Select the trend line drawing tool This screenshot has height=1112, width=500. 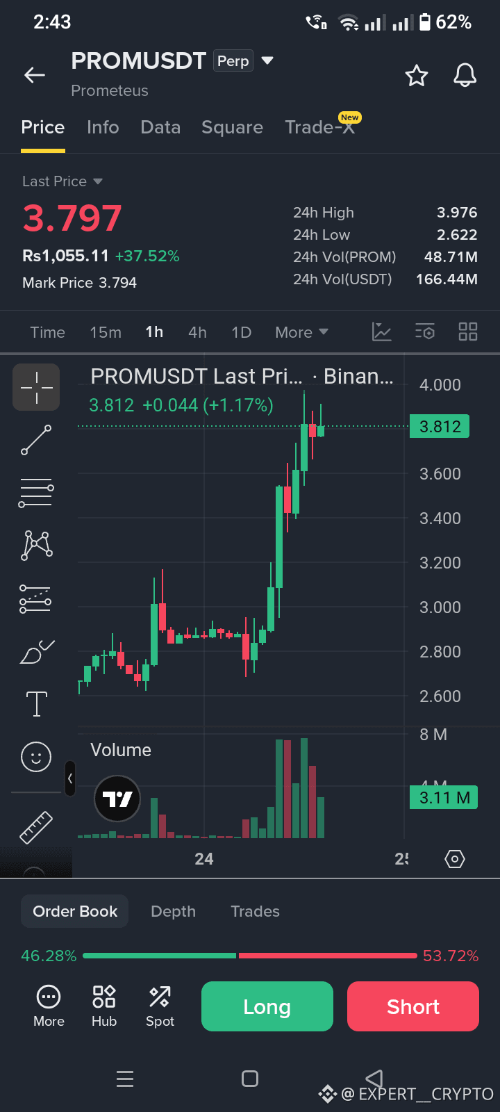coord(36,440)
